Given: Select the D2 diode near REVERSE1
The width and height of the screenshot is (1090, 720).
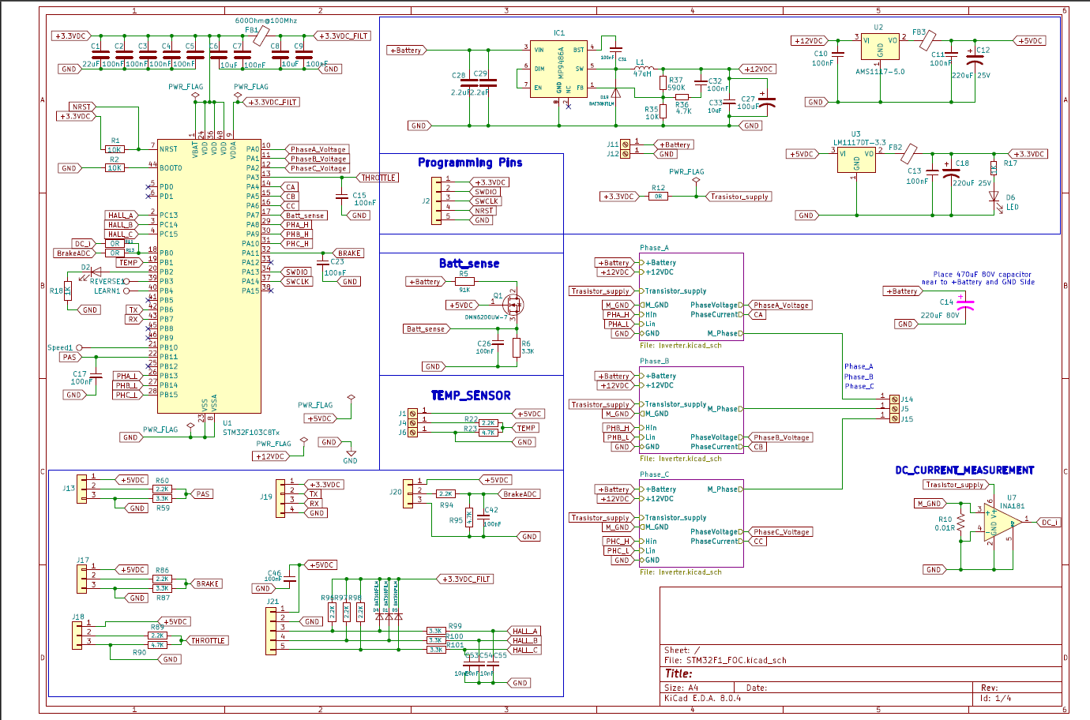Looking at the screenshot, I should click(x=96, y=272).
